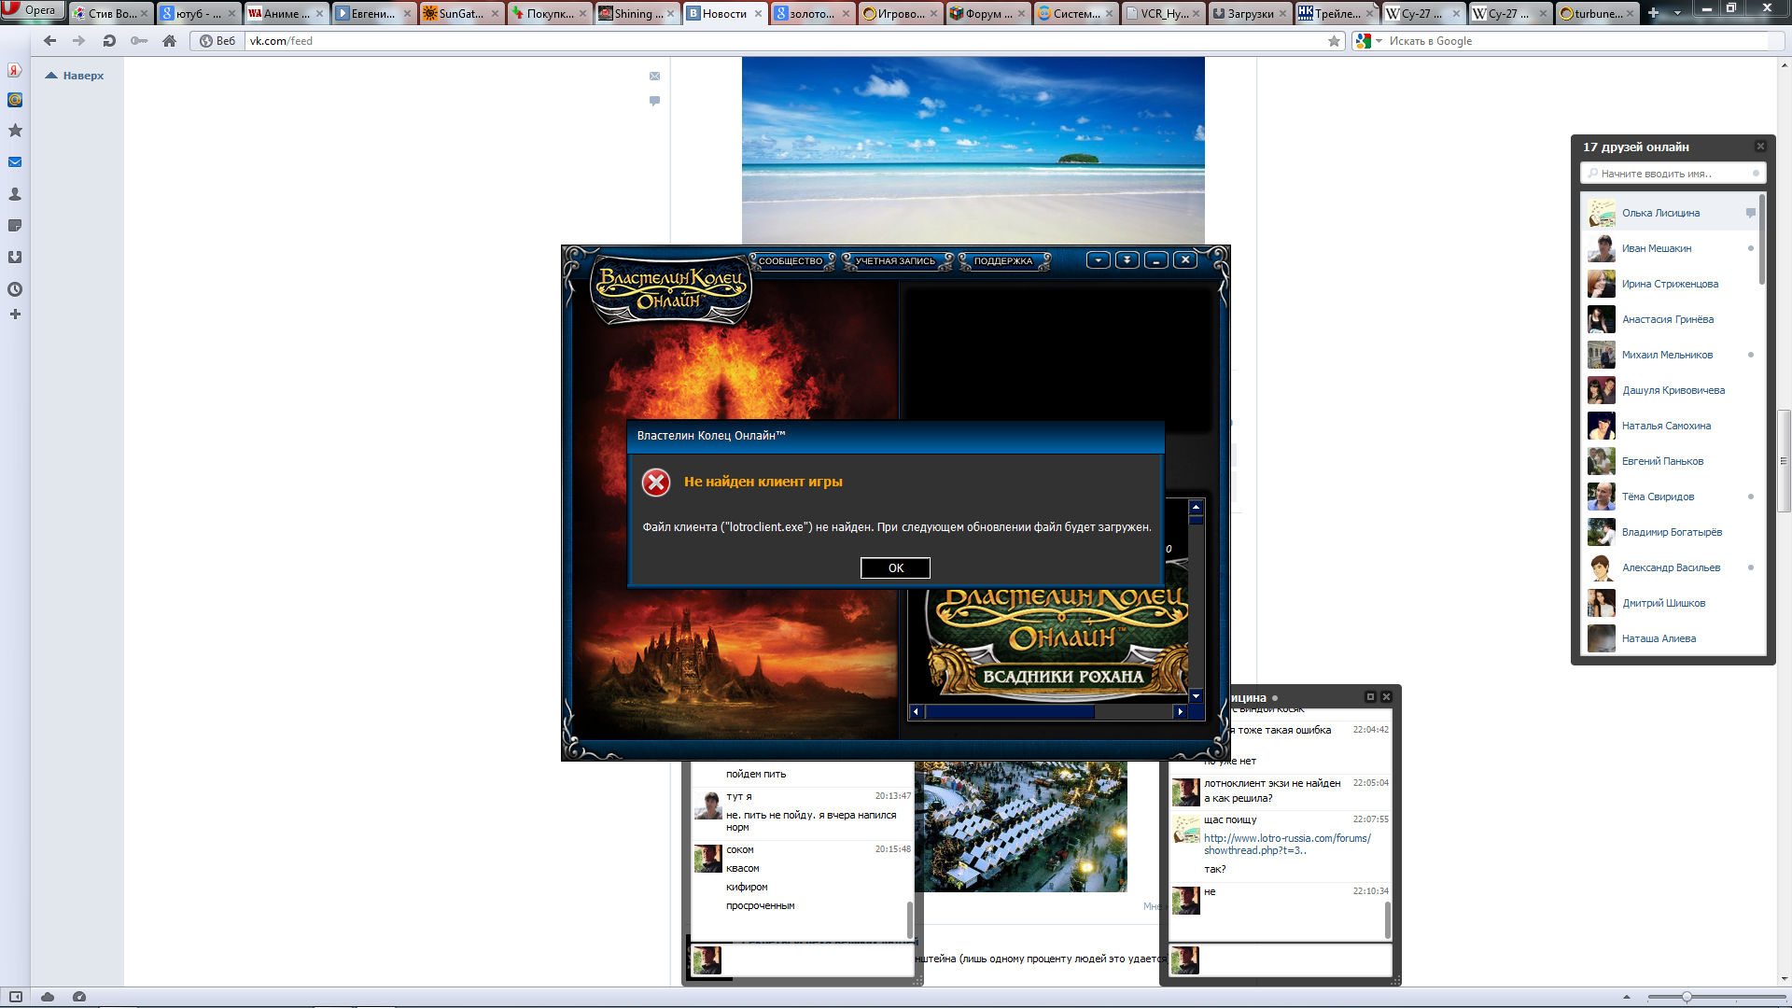Switch to the Shining tab
Image resolution: width=1792 pixels, height=1008 pixels.
(637, 13)
